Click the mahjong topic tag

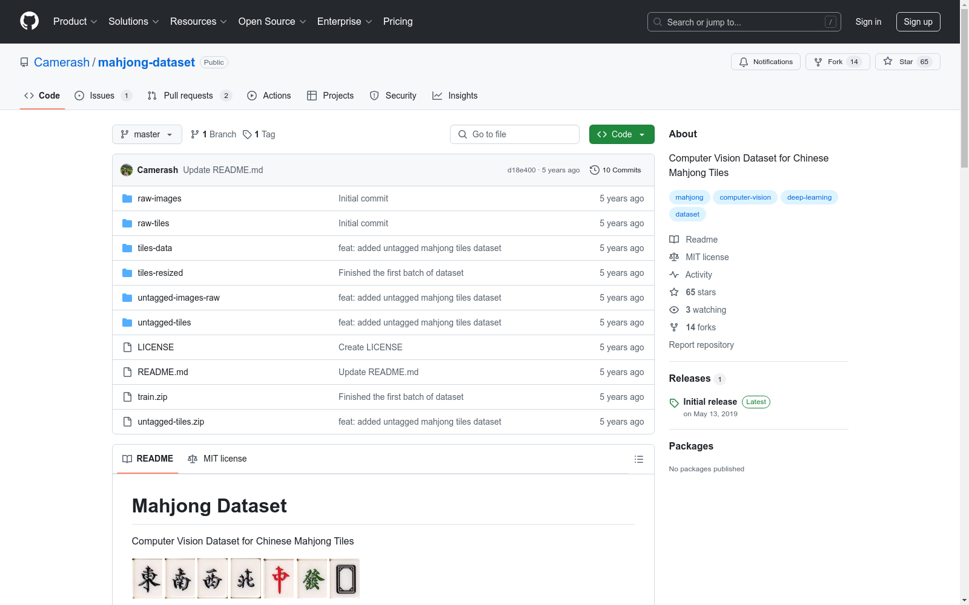click(689, 197)
